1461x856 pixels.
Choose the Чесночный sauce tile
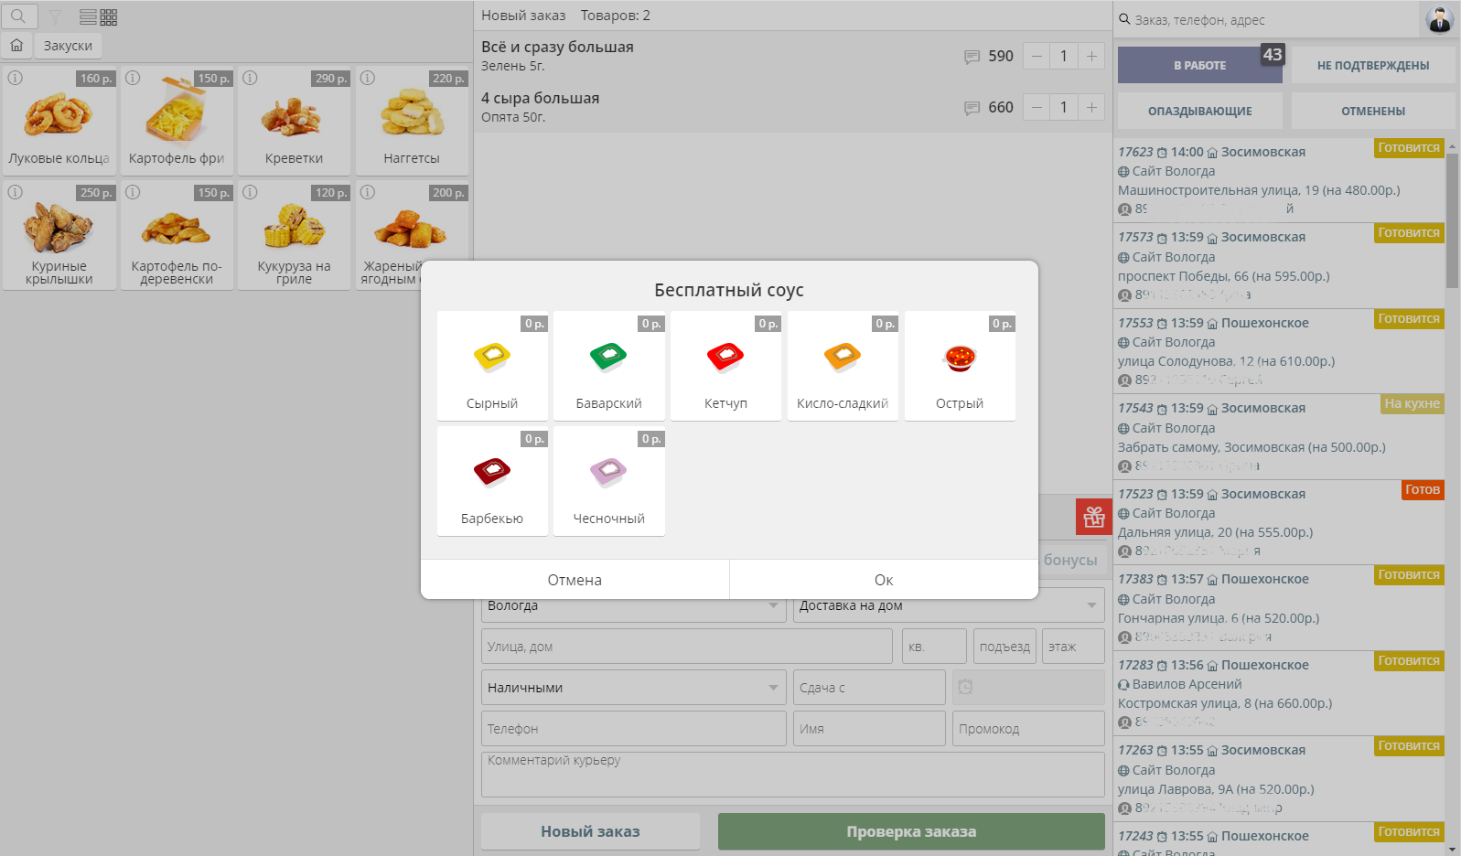609,481
